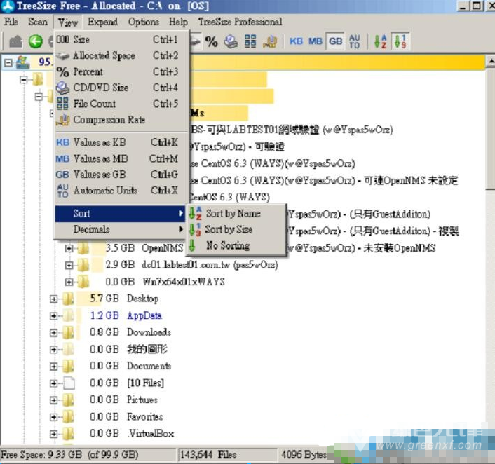Expand dc01.labtest01.com.tw folder node
495x464 pixels.
coord(69,265)
